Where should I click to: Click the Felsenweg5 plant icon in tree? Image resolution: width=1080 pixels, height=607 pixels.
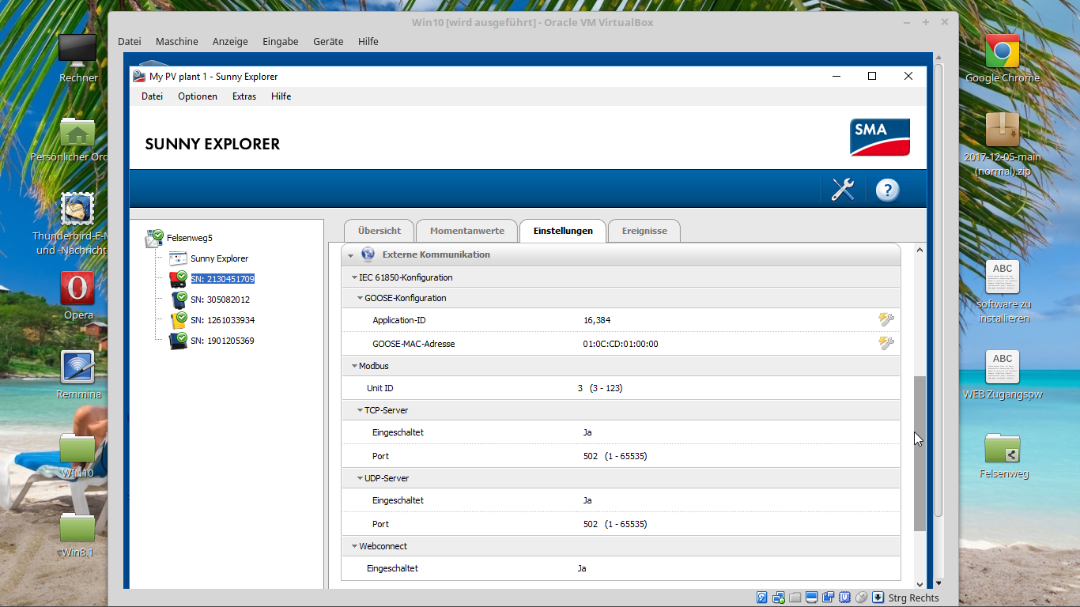click(154, 238)
